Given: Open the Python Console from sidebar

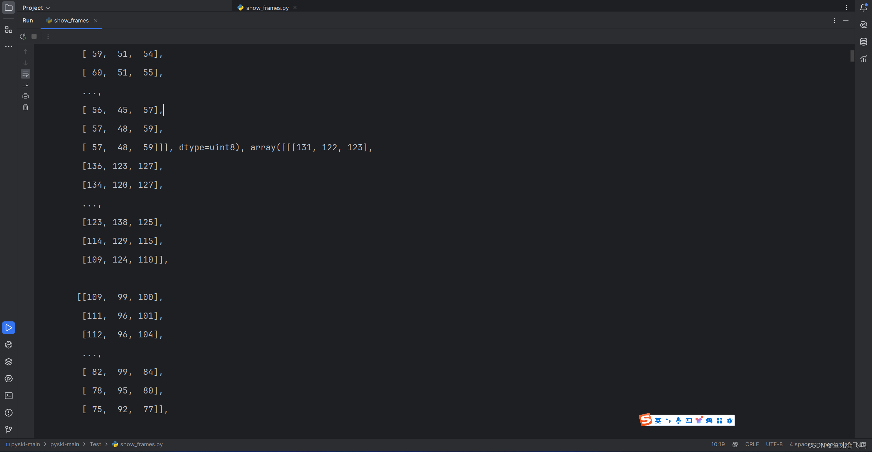Looking at the screenshot, I should pos(9,345).
